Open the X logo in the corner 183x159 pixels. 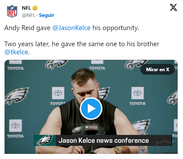(x=173, y=8)
